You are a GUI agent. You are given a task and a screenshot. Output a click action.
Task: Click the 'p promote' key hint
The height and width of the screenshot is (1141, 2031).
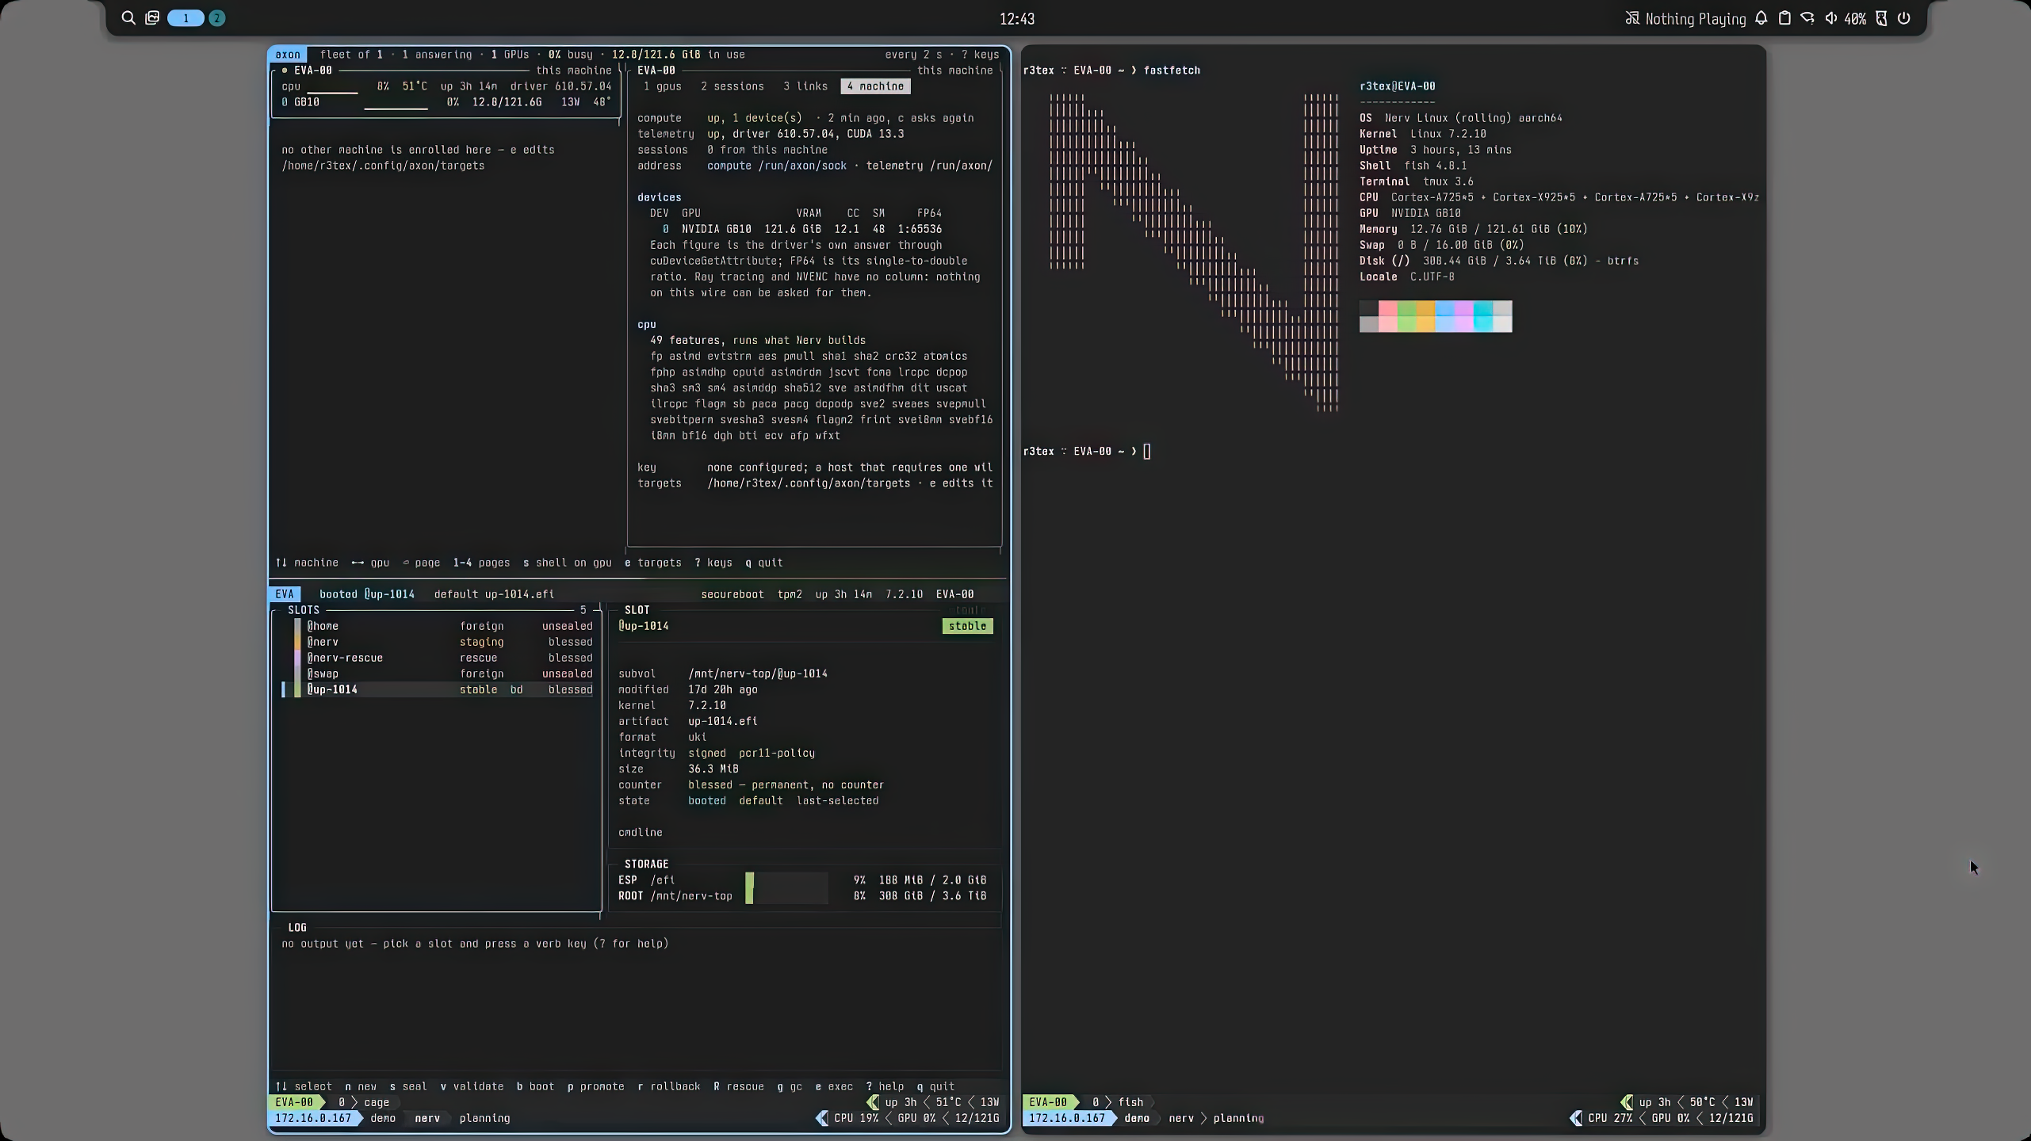595,1086
